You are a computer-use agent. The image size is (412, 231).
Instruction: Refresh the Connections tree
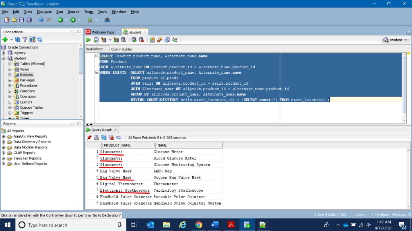click(18, 40)
